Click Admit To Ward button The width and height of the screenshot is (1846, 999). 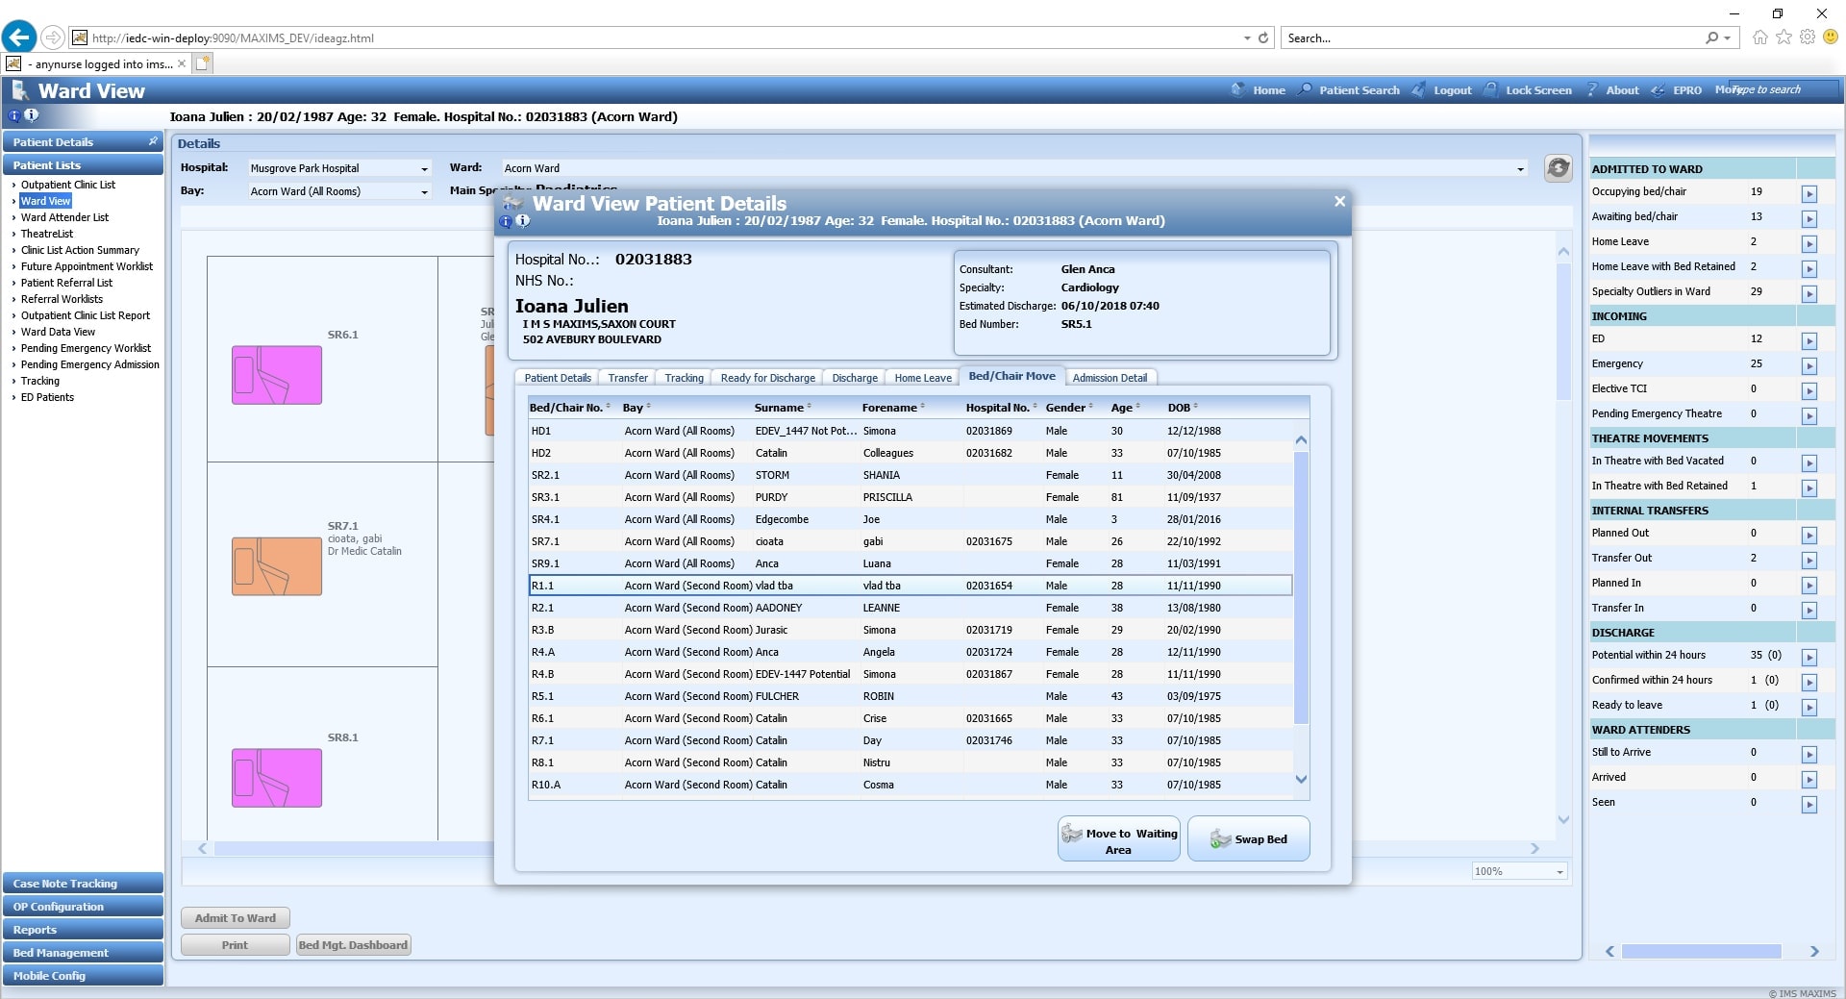(236, 918)
